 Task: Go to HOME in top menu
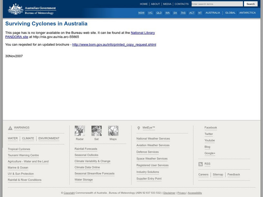click(x=144, y=4)
